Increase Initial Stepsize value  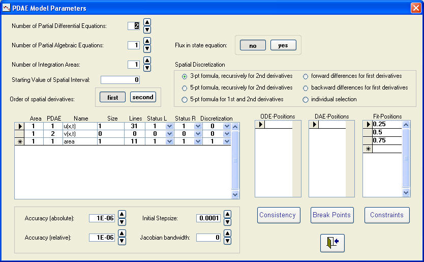pyautogui.click(x=227, y=214)
